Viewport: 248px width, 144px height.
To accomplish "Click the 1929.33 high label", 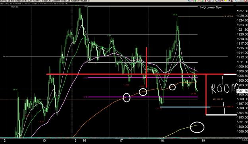I will click(x=14, y=7).
